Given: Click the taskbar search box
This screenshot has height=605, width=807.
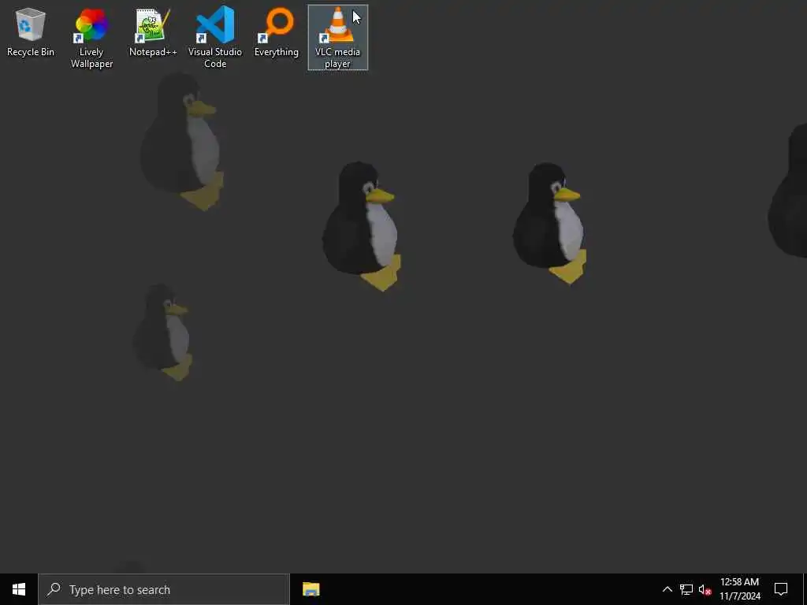Looking at the screenshot, I should pos(164,589).
